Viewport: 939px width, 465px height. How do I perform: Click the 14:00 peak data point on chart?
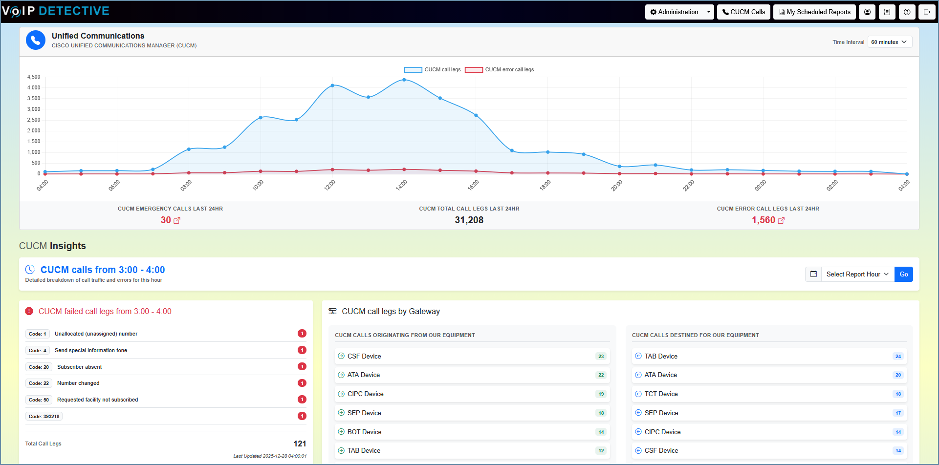(x=404, y=80)
